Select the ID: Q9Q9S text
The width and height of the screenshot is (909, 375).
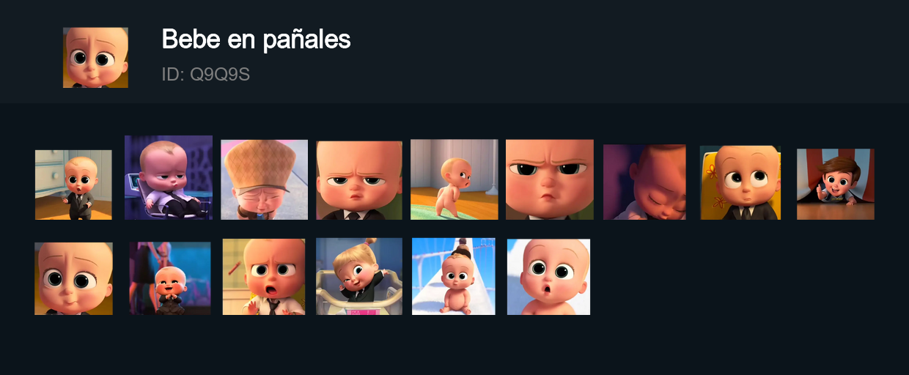[206, 75]
